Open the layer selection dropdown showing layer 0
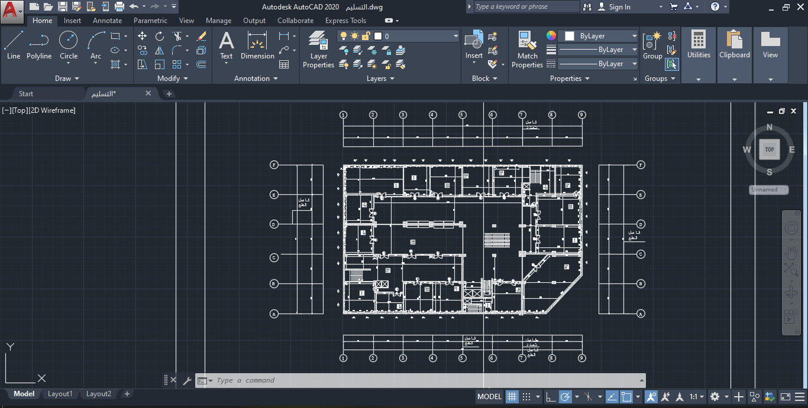Viewport: 808px width, 408px height. coord(454,35)
